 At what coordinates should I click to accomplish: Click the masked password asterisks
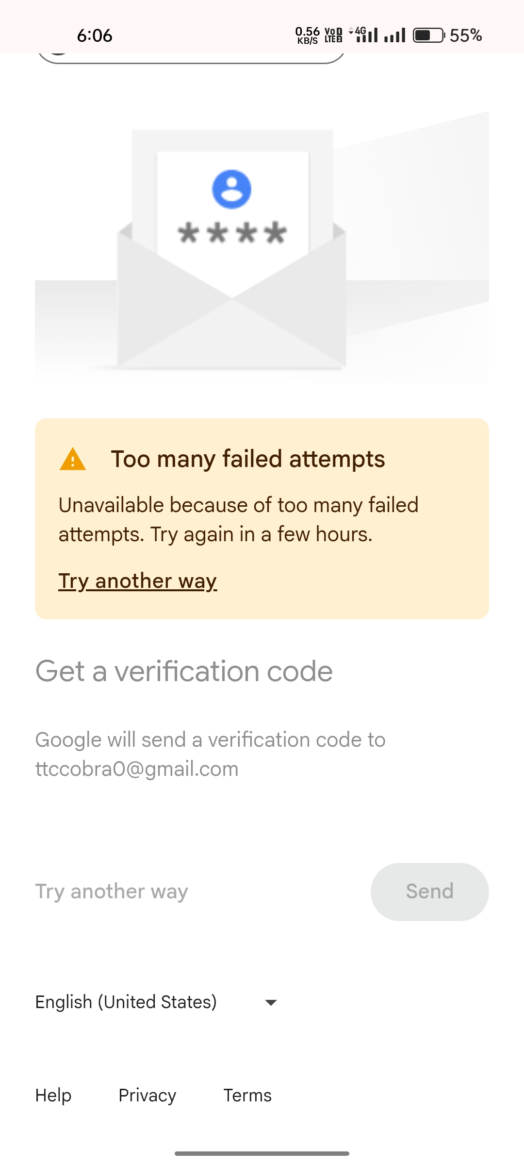click(232, 233)
